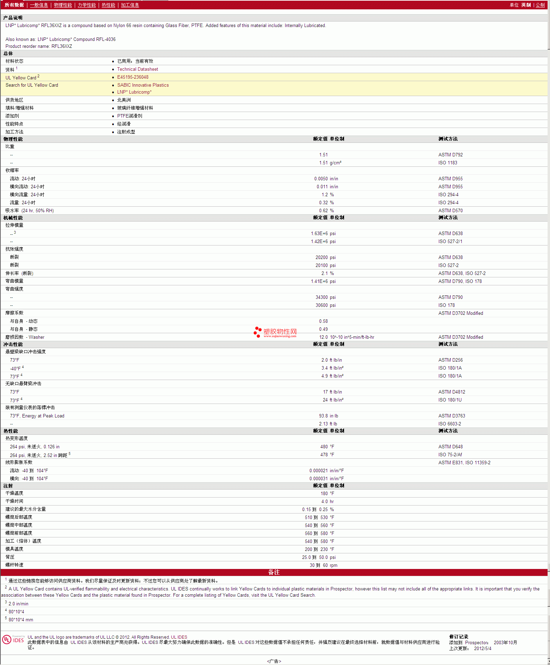
Task: Click the ASTM E831, ISO 11359-2 method
Action: (x=464, y=463)
